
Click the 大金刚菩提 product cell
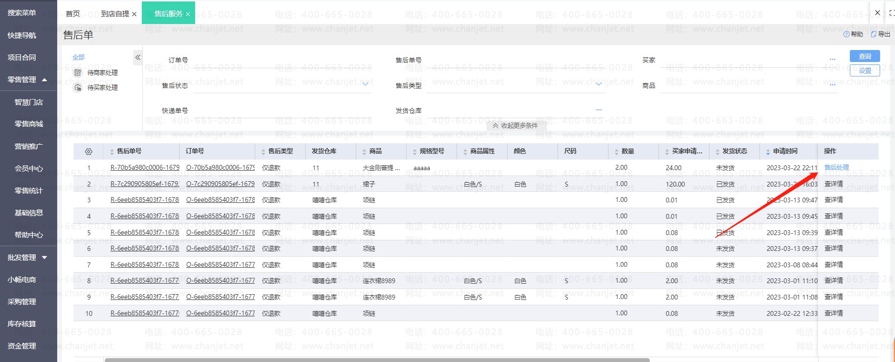point(381,168)
